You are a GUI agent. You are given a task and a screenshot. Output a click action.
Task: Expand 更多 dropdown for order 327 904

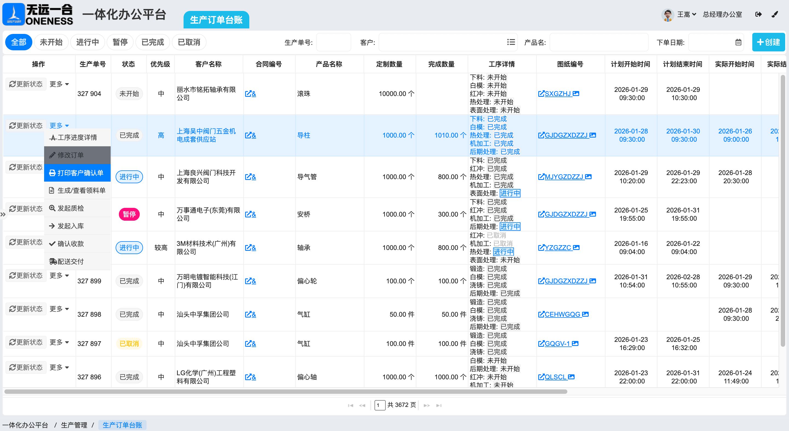point(59,84)
